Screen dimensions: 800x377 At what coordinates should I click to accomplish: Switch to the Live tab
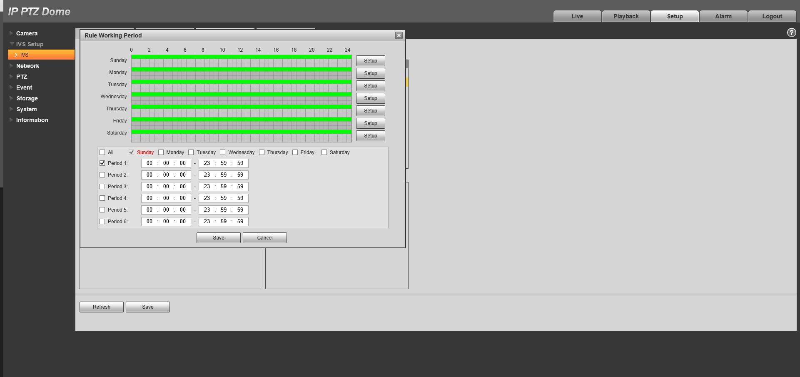point(577,16)
